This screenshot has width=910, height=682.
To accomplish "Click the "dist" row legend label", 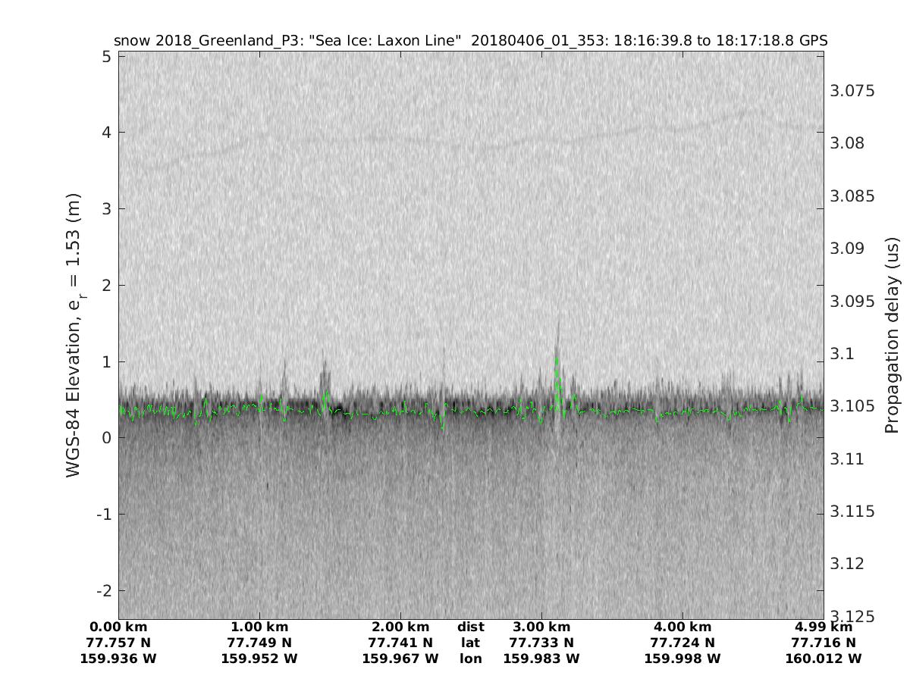I will pyautogui.click(x=471, y=627).
